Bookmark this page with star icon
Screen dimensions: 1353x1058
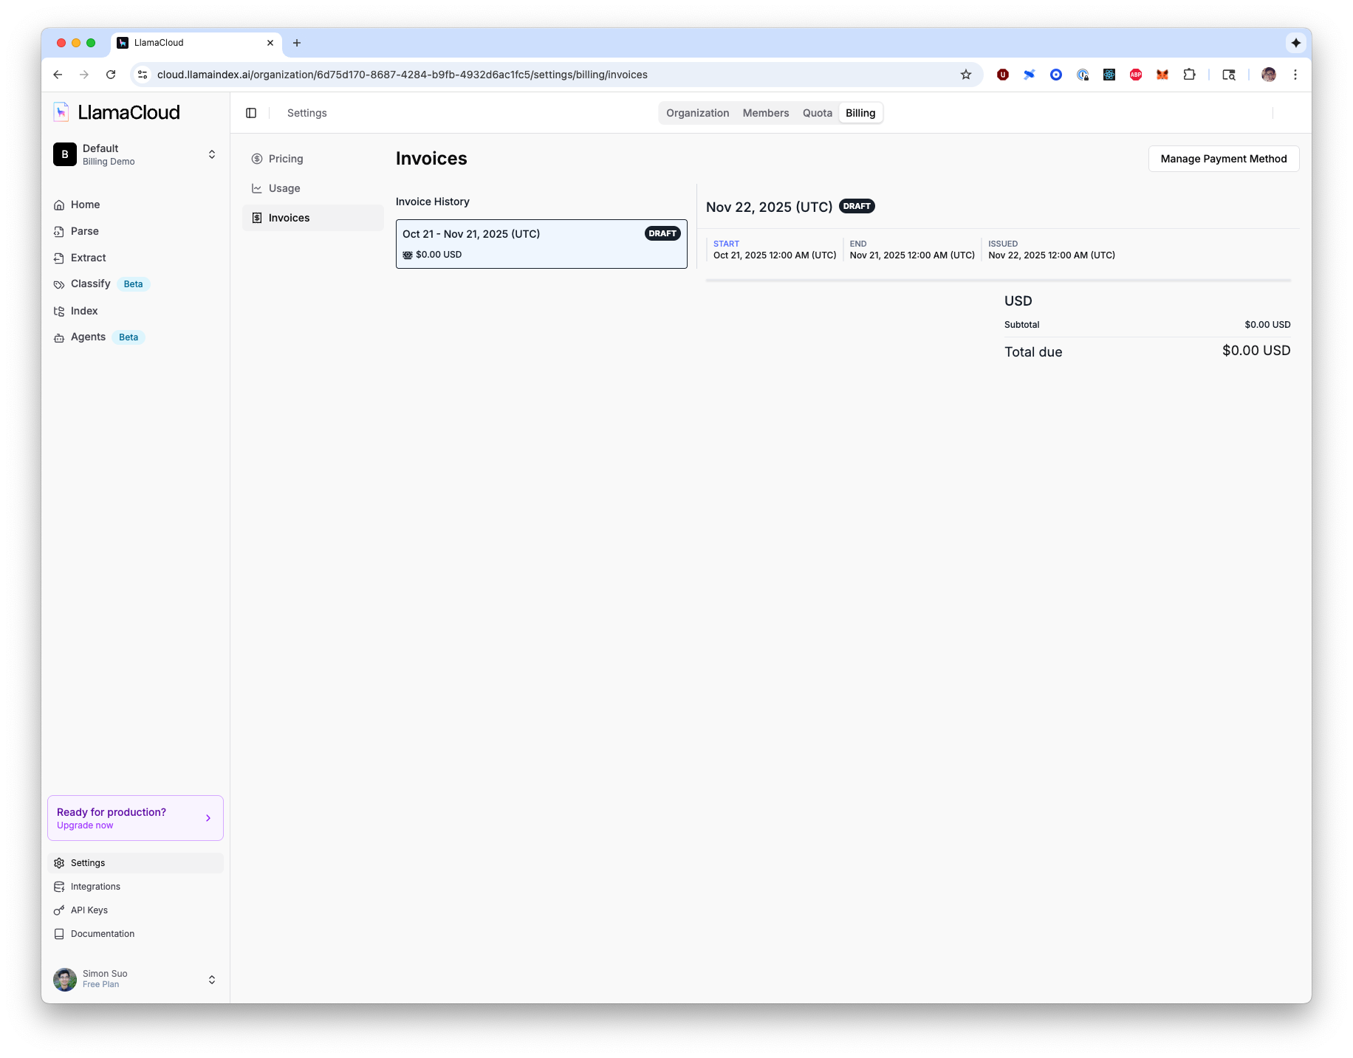pyautogui.click(x=965, y=75)
